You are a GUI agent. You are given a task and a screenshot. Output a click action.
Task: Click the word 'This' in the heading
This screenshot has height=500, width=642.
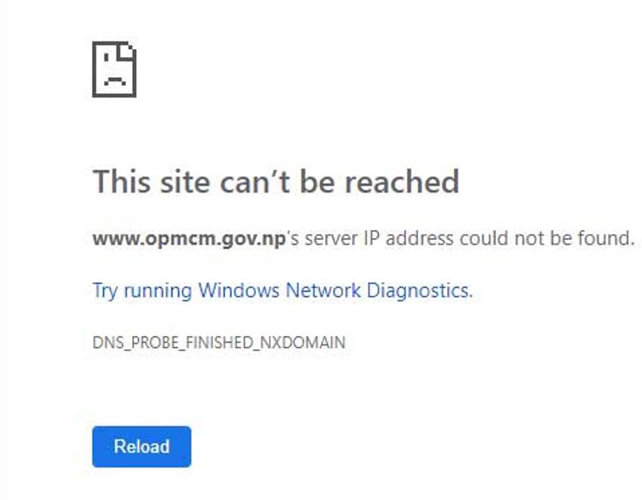(122, 181)
